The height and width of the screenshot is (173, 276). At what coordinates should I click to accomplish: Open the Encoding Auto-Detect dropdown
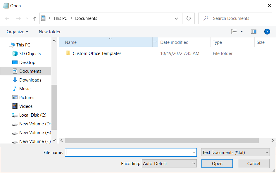click(x=169, y=164)
